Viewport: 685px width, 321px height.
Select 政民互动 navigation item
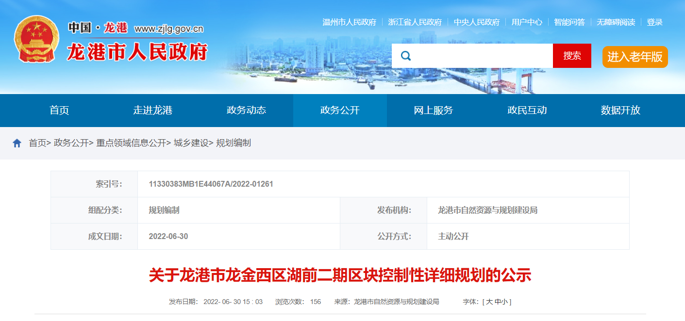[x=527, y=111]
